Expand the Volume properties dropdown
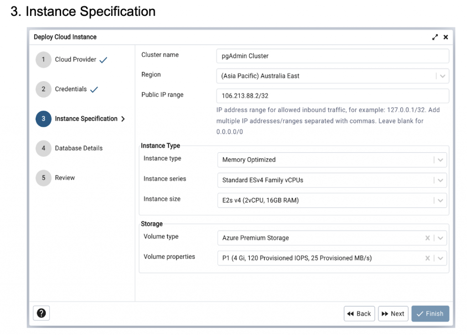The height and width of the screenshot is (335, 467). 440,258
